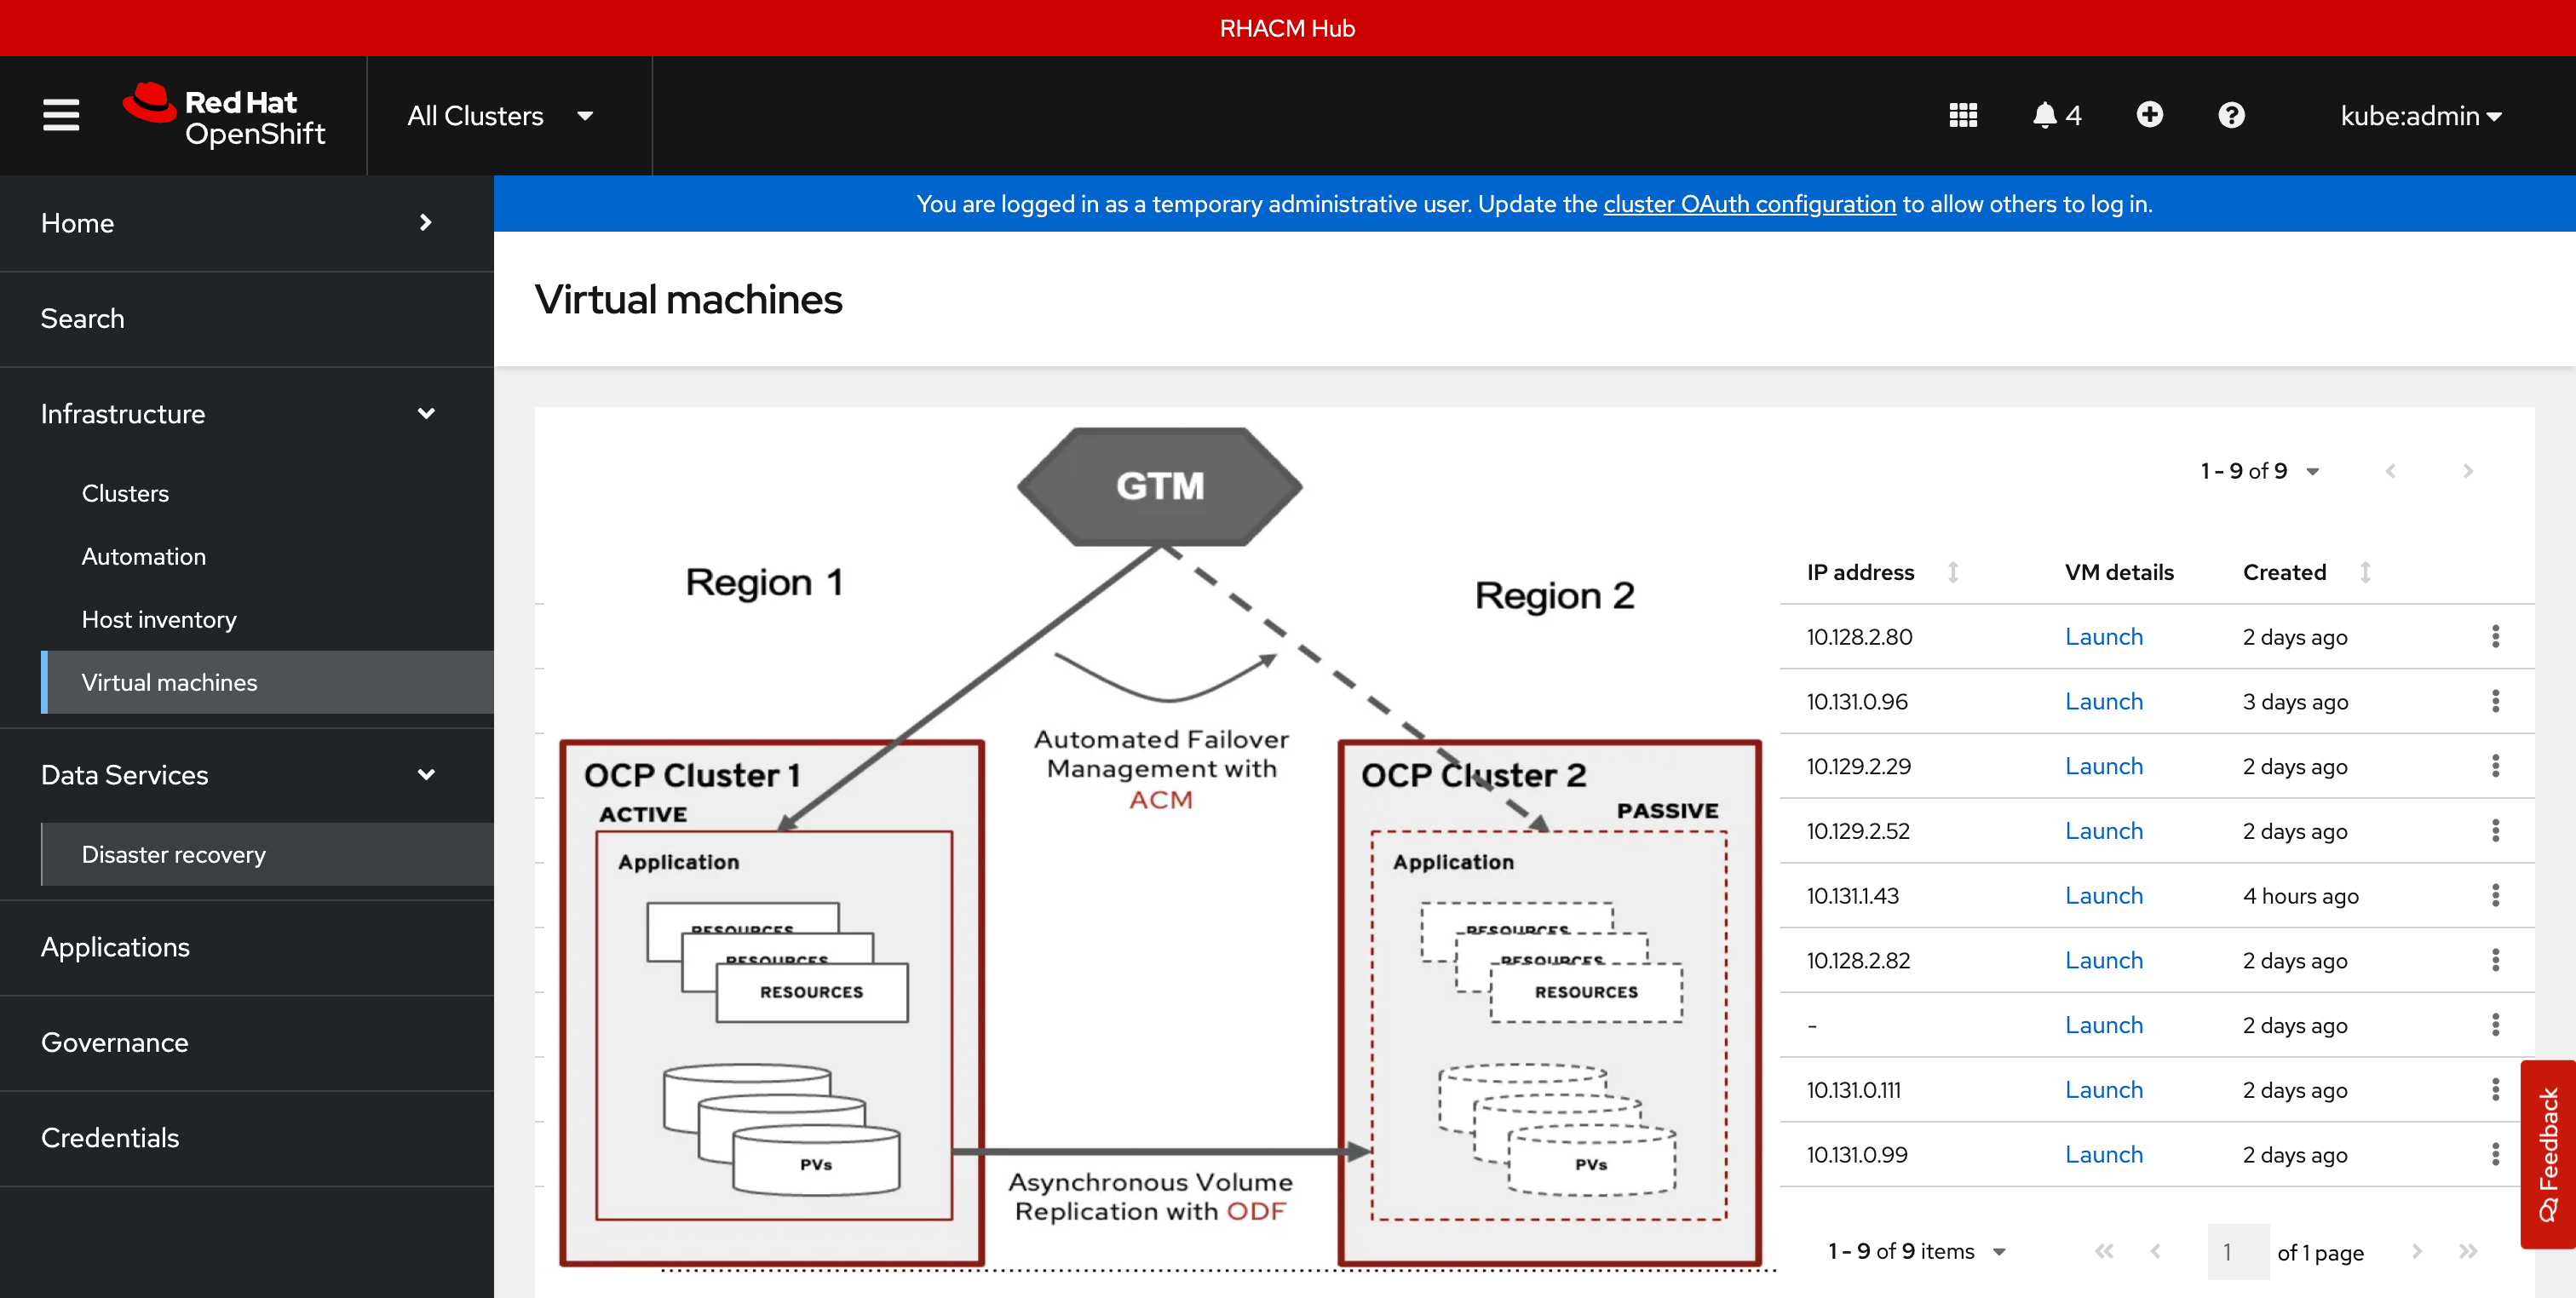Image resolution: width=2576 pixels, height=1298 pixels.
Task: Open the application launcher grid icon
Action: click(1963, 115)
